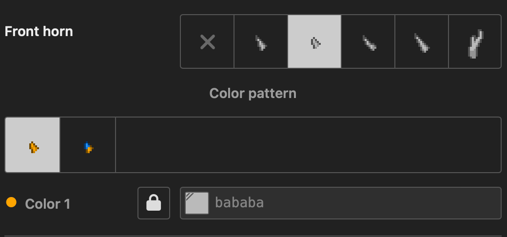The image size is (507, 237).
Task: Click the Color pattern heading
Action: pos(253,94)
